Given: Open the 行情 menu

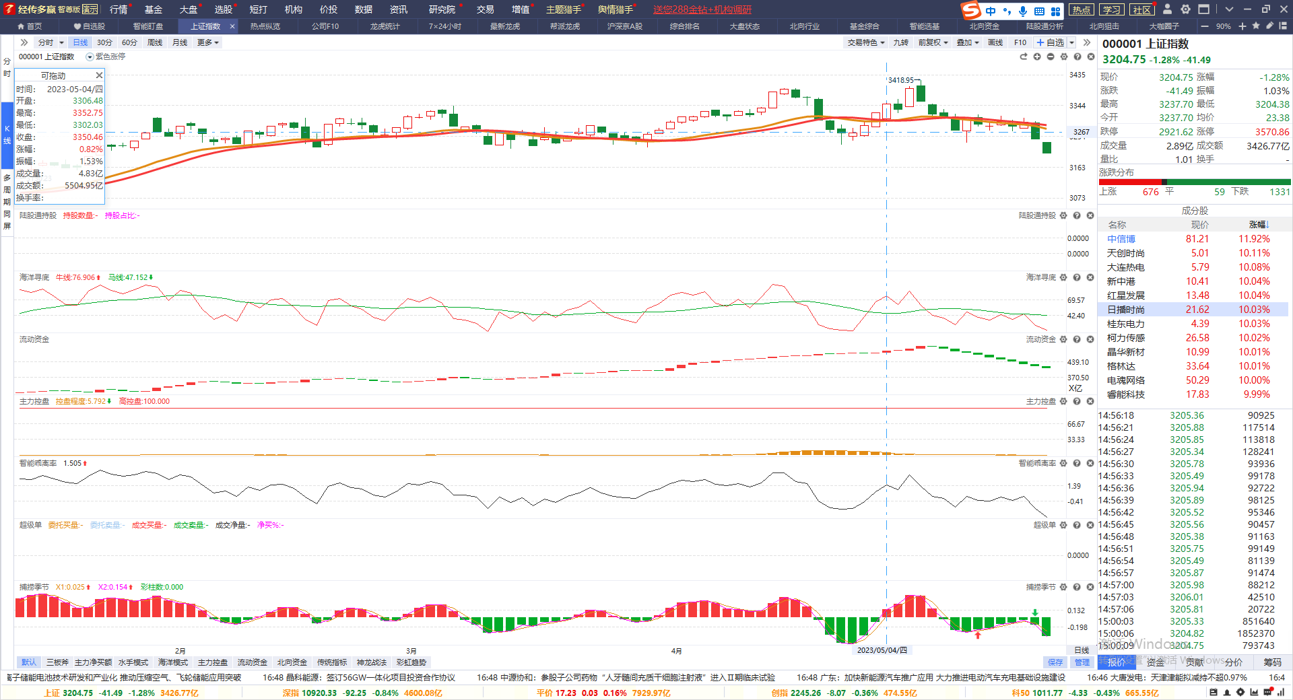Looking at the screenshot, I should (119, 9).
